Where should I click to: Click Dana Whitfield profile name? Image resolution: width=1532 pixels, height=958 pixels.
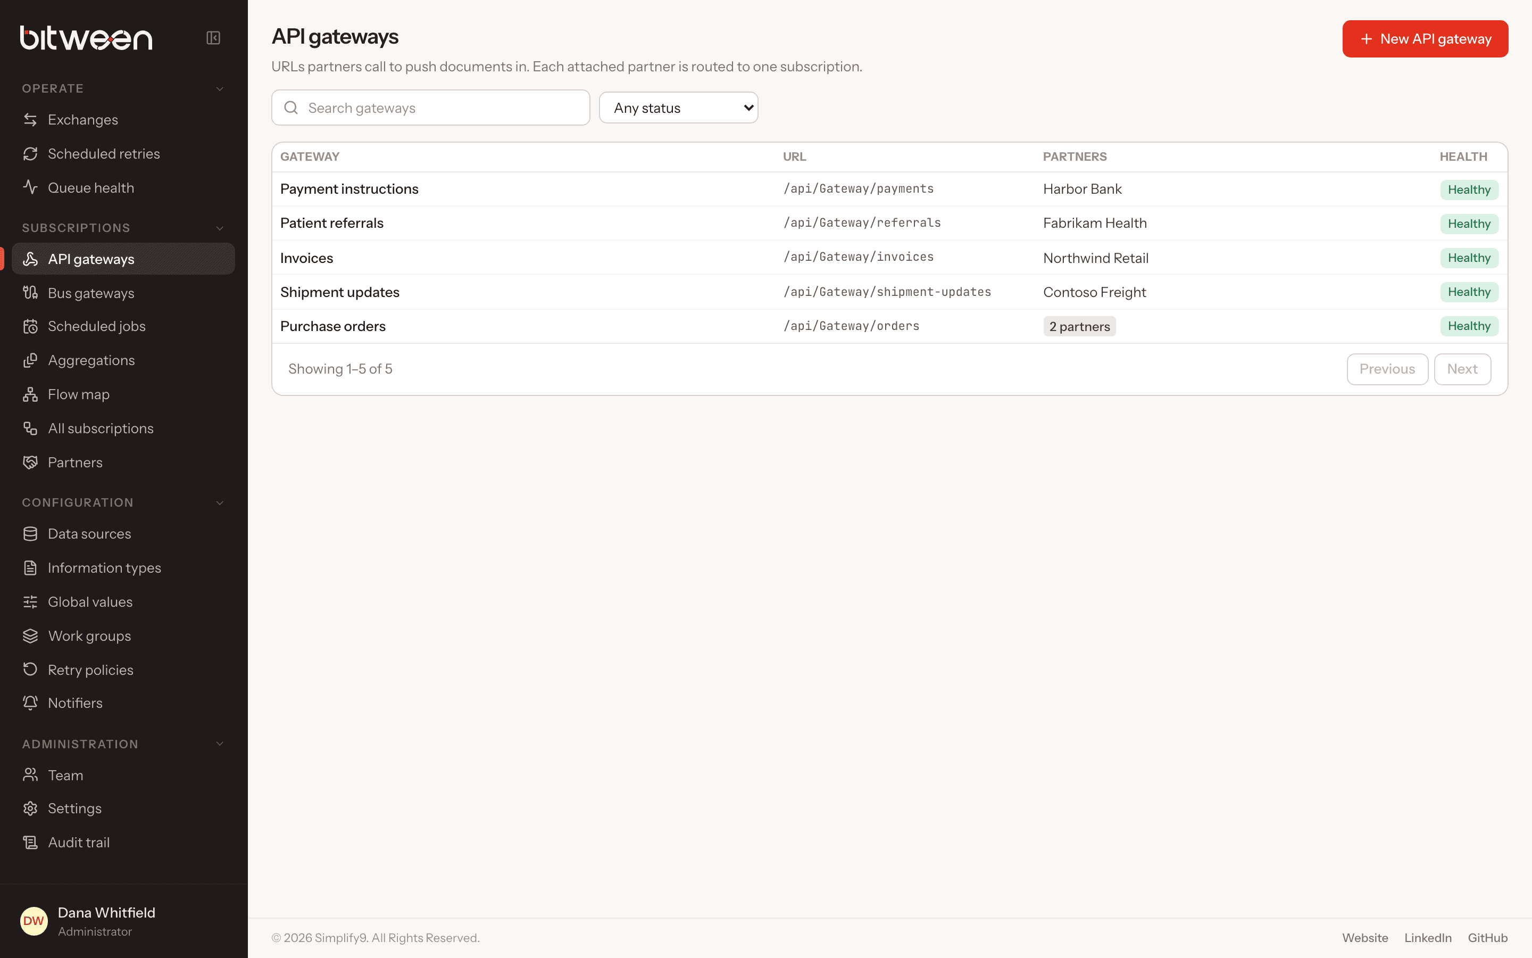[106, 912]
